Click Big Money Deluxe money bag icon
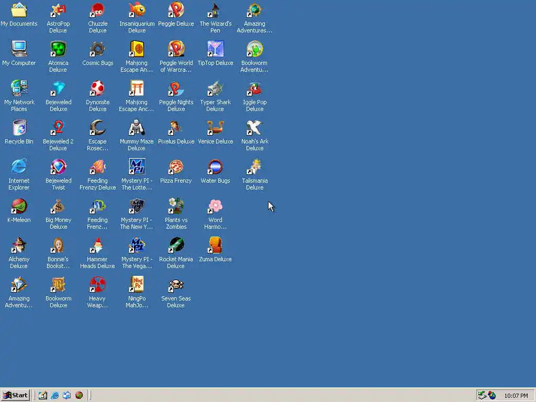The height and width of the screenshot is (402, 536). (x=58, y=206)
